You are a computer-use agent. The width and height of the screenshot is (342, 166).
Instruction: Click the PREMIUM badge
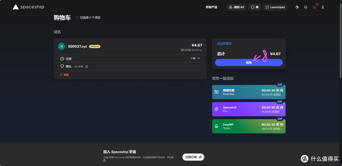pyautogui.click(x=95, y=46)
